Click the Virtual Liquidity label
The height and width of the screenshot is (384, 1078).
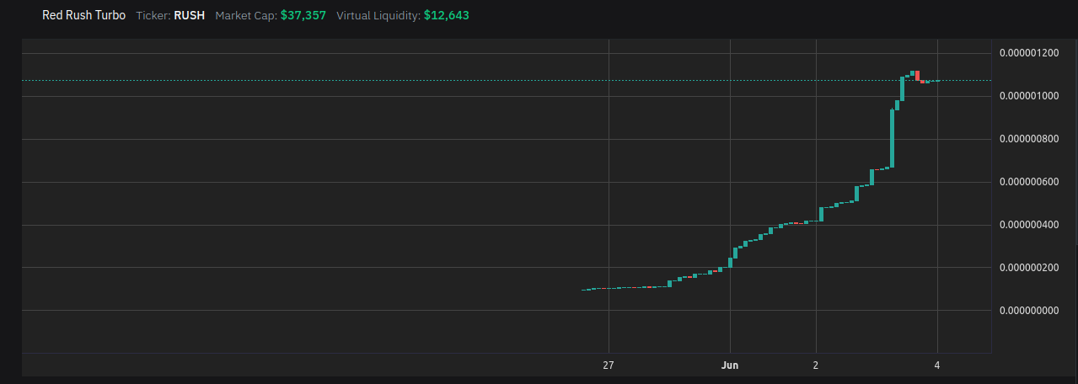(378, 15)
